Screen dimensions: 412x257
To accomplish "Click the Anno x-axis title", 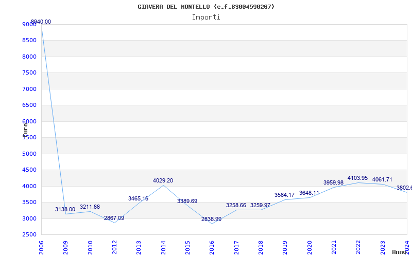I will pyautogui.click(x=399, y=252).
